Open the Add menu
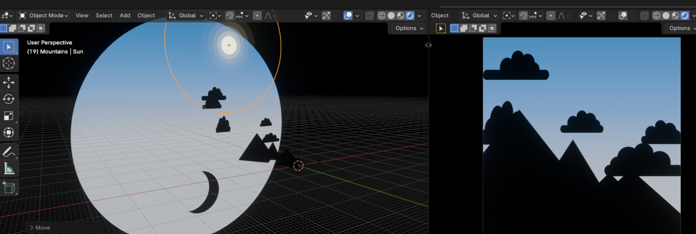The image size is (696, 234). pos(125,16)
